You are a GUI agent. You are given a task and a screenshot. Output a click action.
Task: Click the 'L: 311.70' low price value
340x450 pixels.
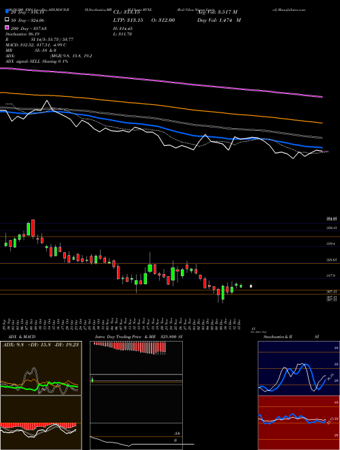click(122, 34)
